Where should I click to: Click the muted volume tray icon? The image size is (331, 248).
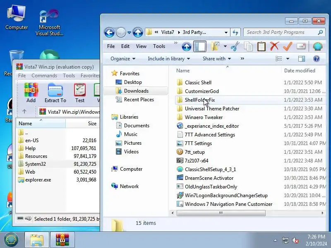(295, 240)
